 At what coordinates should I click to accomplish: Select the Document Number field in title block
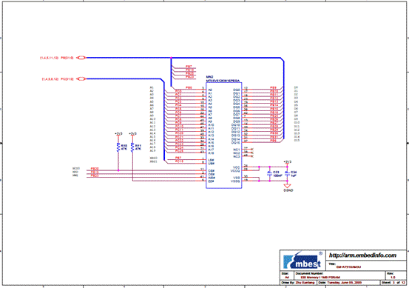click(x=339, y=275)
